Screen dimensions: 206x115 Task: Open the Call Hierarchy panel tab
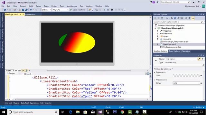(46, 103)
